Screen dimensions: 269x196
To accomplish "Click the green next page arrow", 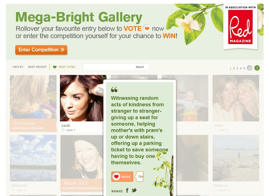I will coord(257,68).
